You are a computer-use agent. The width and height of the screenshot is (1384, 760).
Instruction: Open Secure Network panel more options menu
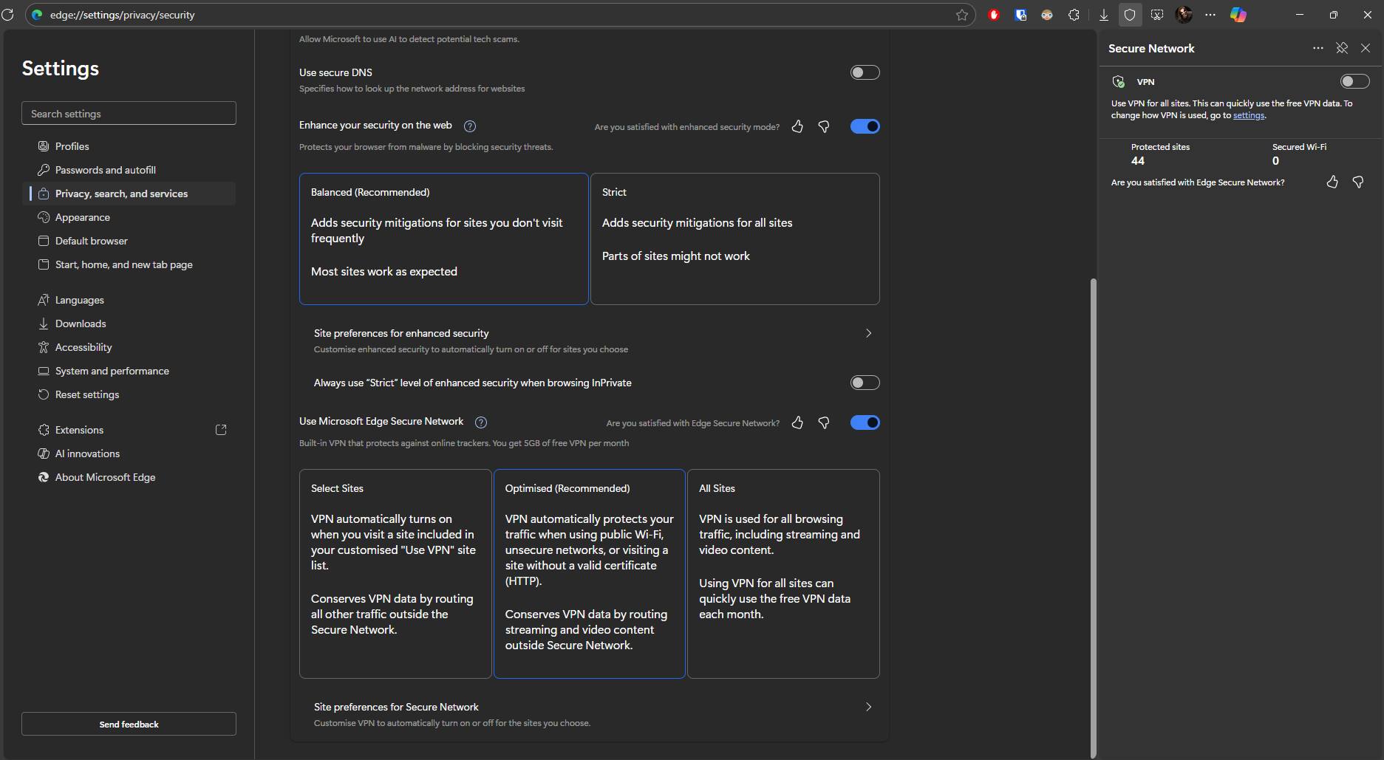1317,48
